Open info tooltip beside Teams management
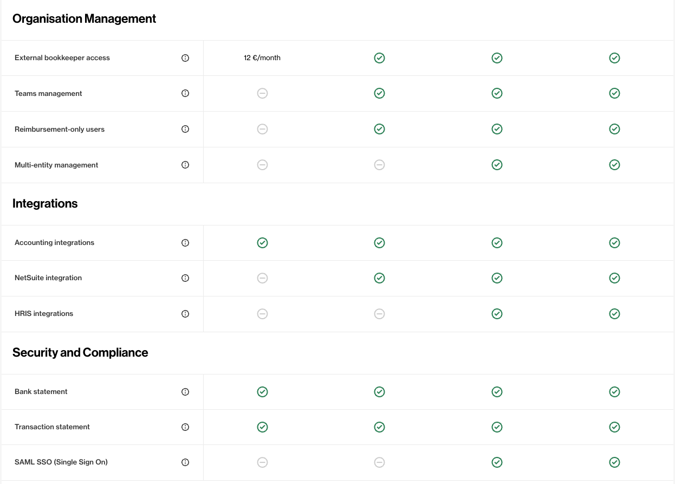Viewport: 675px width, 484px height. [x=185, y=93]
